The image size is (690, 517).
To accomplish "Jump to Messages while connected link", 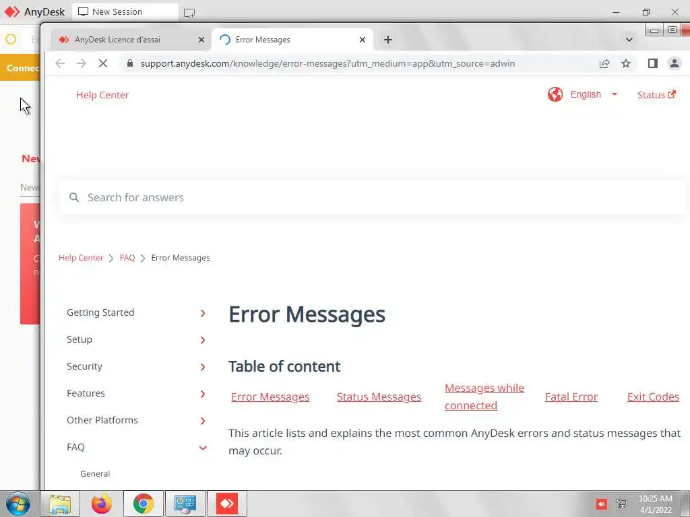I will [484, 397].
